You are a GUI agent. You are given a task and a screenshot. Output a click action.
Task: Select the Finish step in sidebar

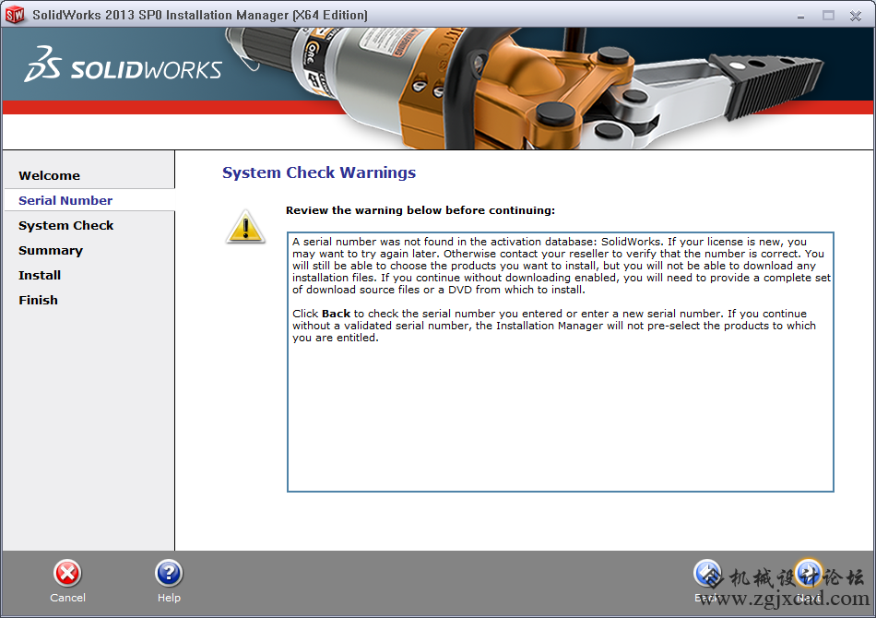[38, 300]
